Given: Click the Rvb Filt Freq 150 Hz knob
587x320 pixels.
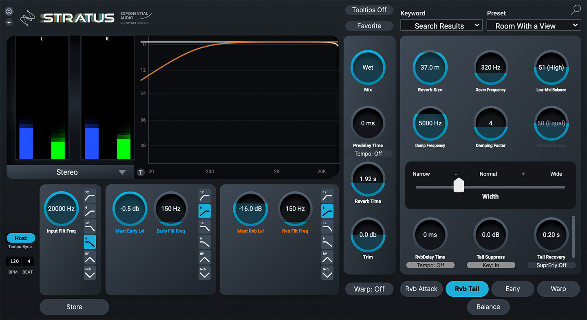Looking at the screenshot, I should (295, 209).
